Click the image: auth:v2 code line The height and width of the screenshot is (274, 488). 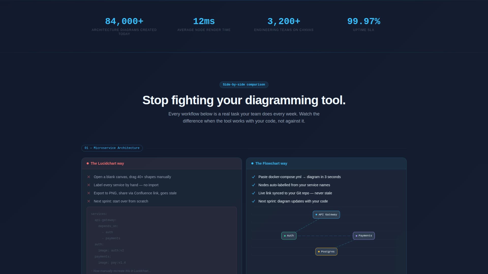point(111,251)
